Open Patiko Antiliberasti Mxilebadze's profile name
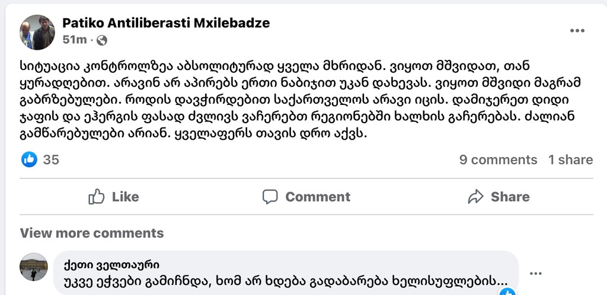607x295 pixels. [x=166, y=23]
